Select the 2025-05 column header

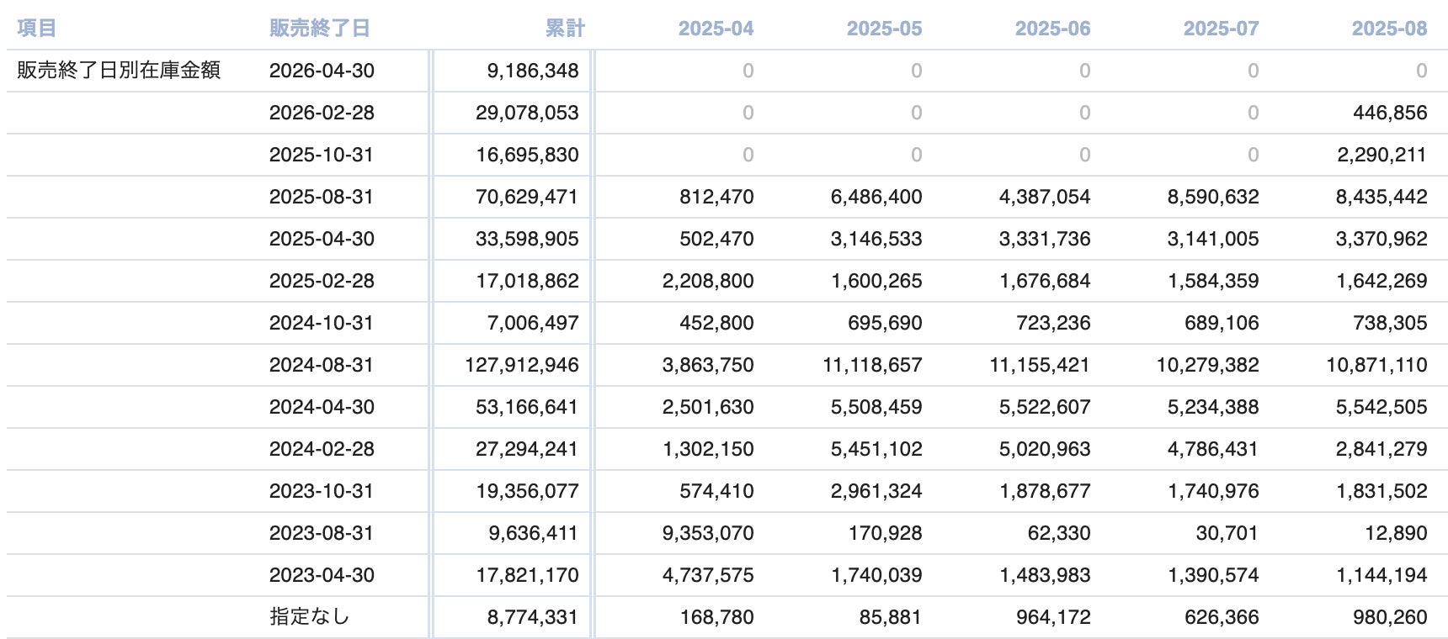click(884, 29)
